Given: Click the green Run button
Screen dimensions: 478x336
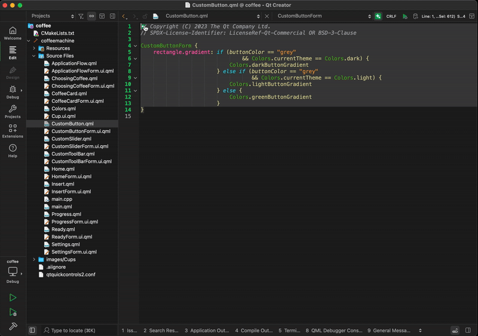Looking at the screenshot, I should pyautogui.click(x=13, y=298).
